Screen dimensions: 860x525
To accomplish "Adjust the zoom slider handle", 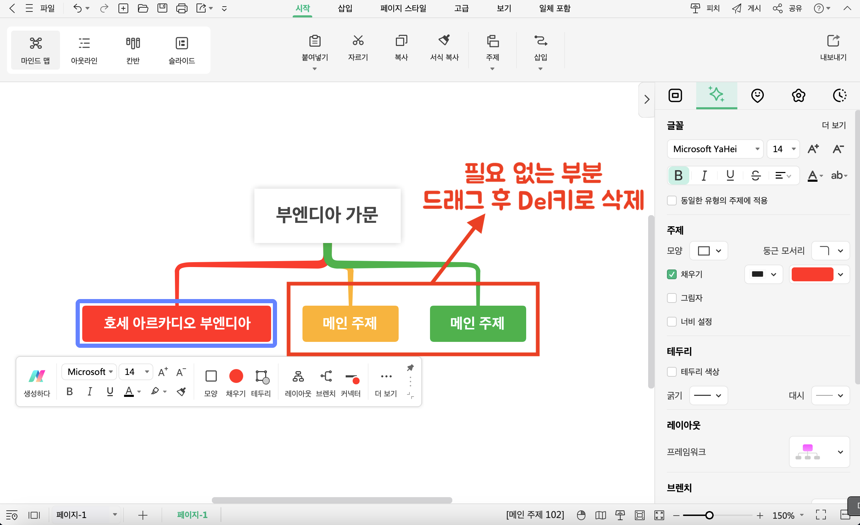I will (709, 515).
